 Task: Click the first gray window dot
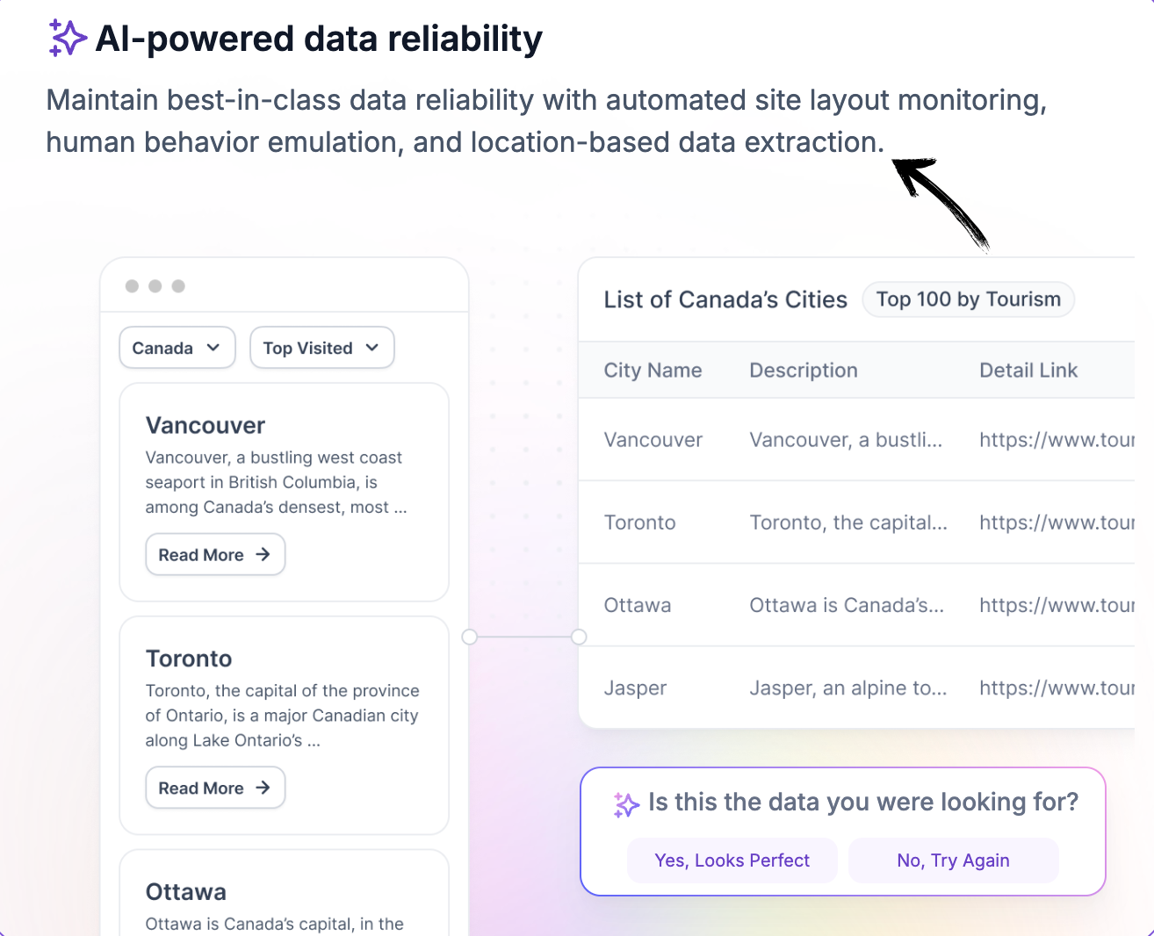pos(132,286)
